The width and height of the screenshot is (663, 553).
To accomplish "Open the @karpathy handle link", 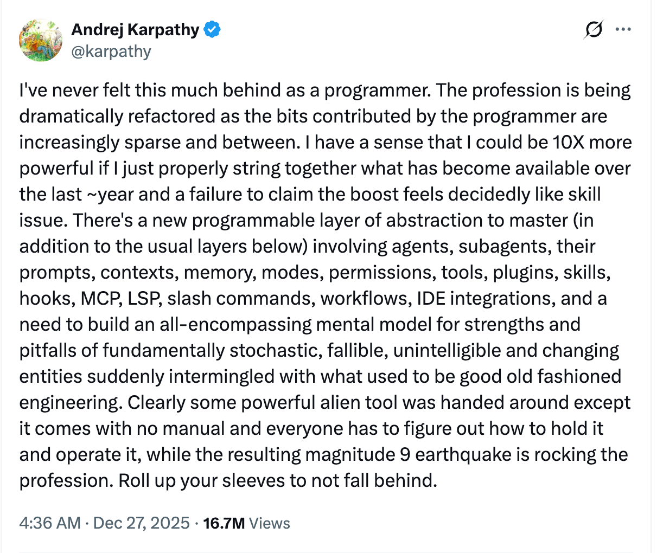I will 111,52.
